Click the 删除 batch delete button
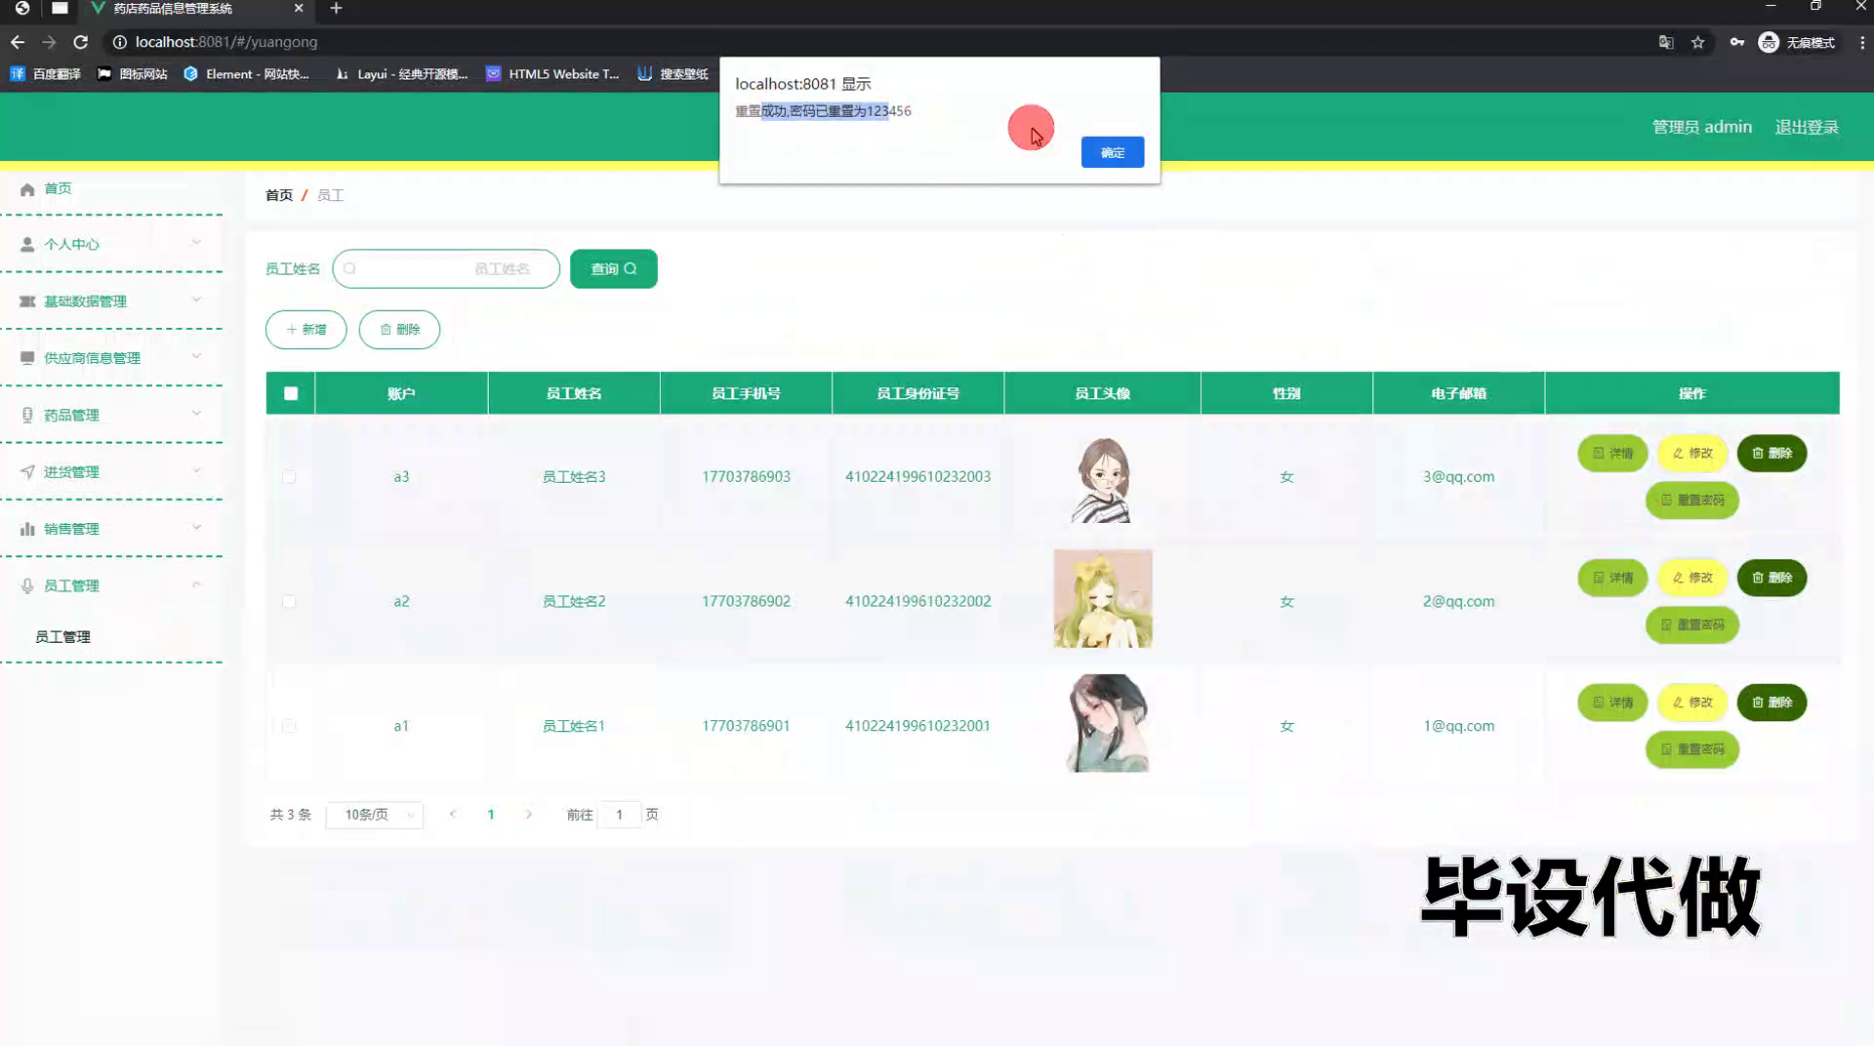 click(399, 330)
